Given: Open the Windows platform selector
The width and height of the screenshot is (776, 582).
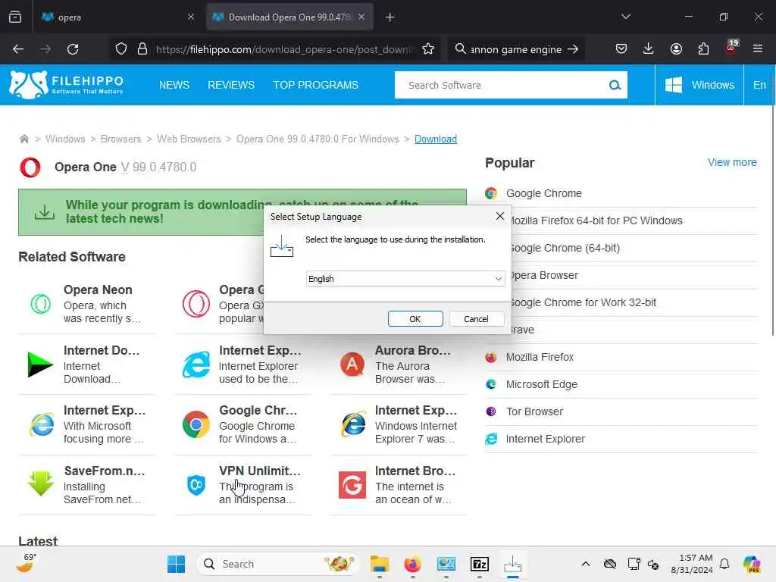Looking at the screenshot, I should click(x=699, y=85).
